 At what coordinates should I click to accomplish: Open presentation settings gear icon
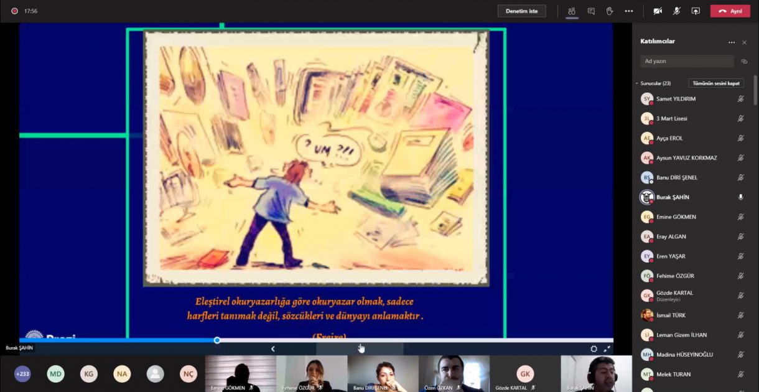pos(594,349)
